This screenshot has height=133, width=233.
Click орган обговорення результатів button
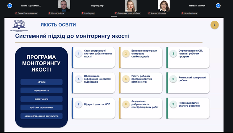(41, 116)
